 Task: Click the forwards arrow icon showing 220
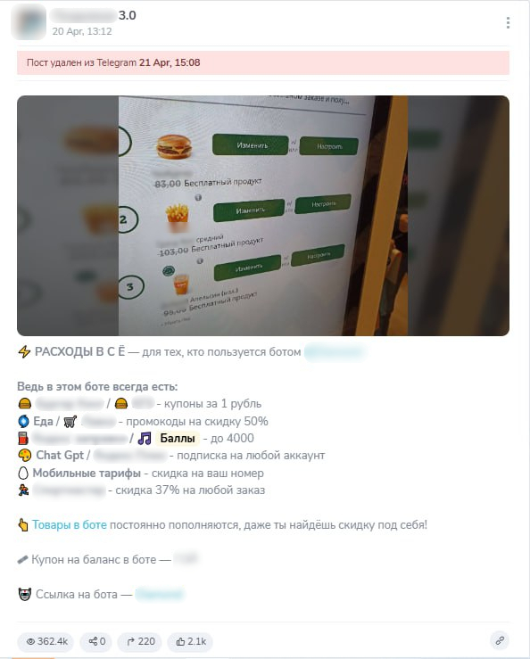click(131, 641)
